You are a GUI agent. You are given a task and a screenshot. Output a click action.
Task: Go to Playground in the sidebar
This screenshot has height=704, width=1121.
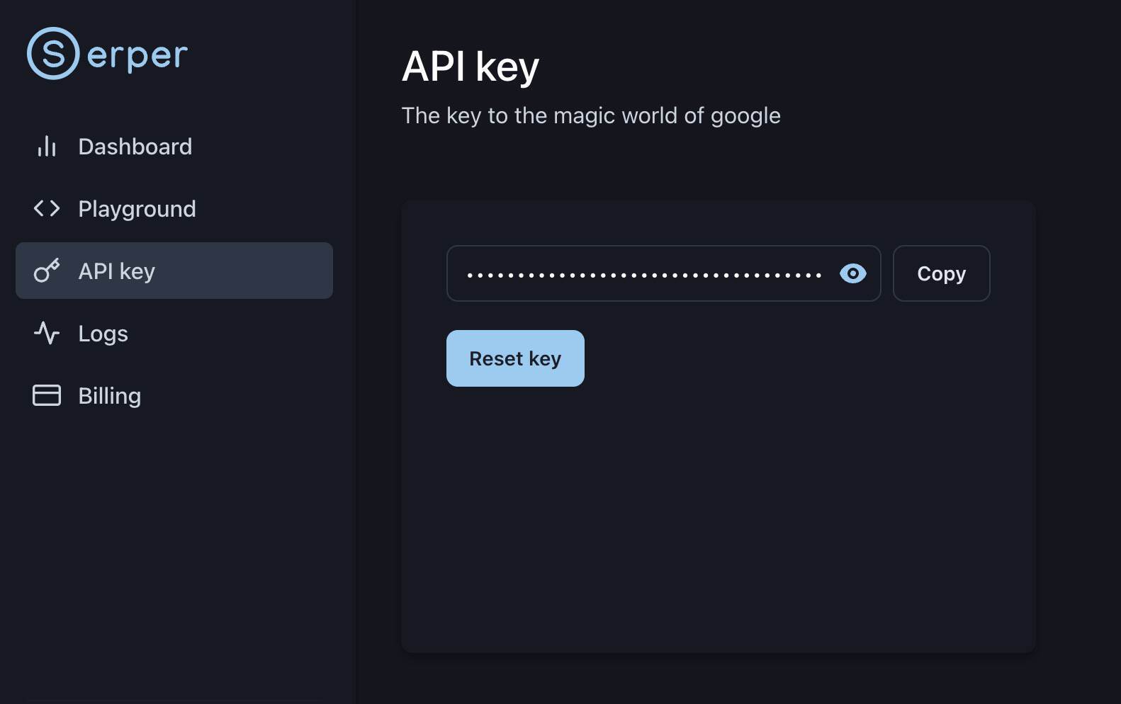point(137,209)
